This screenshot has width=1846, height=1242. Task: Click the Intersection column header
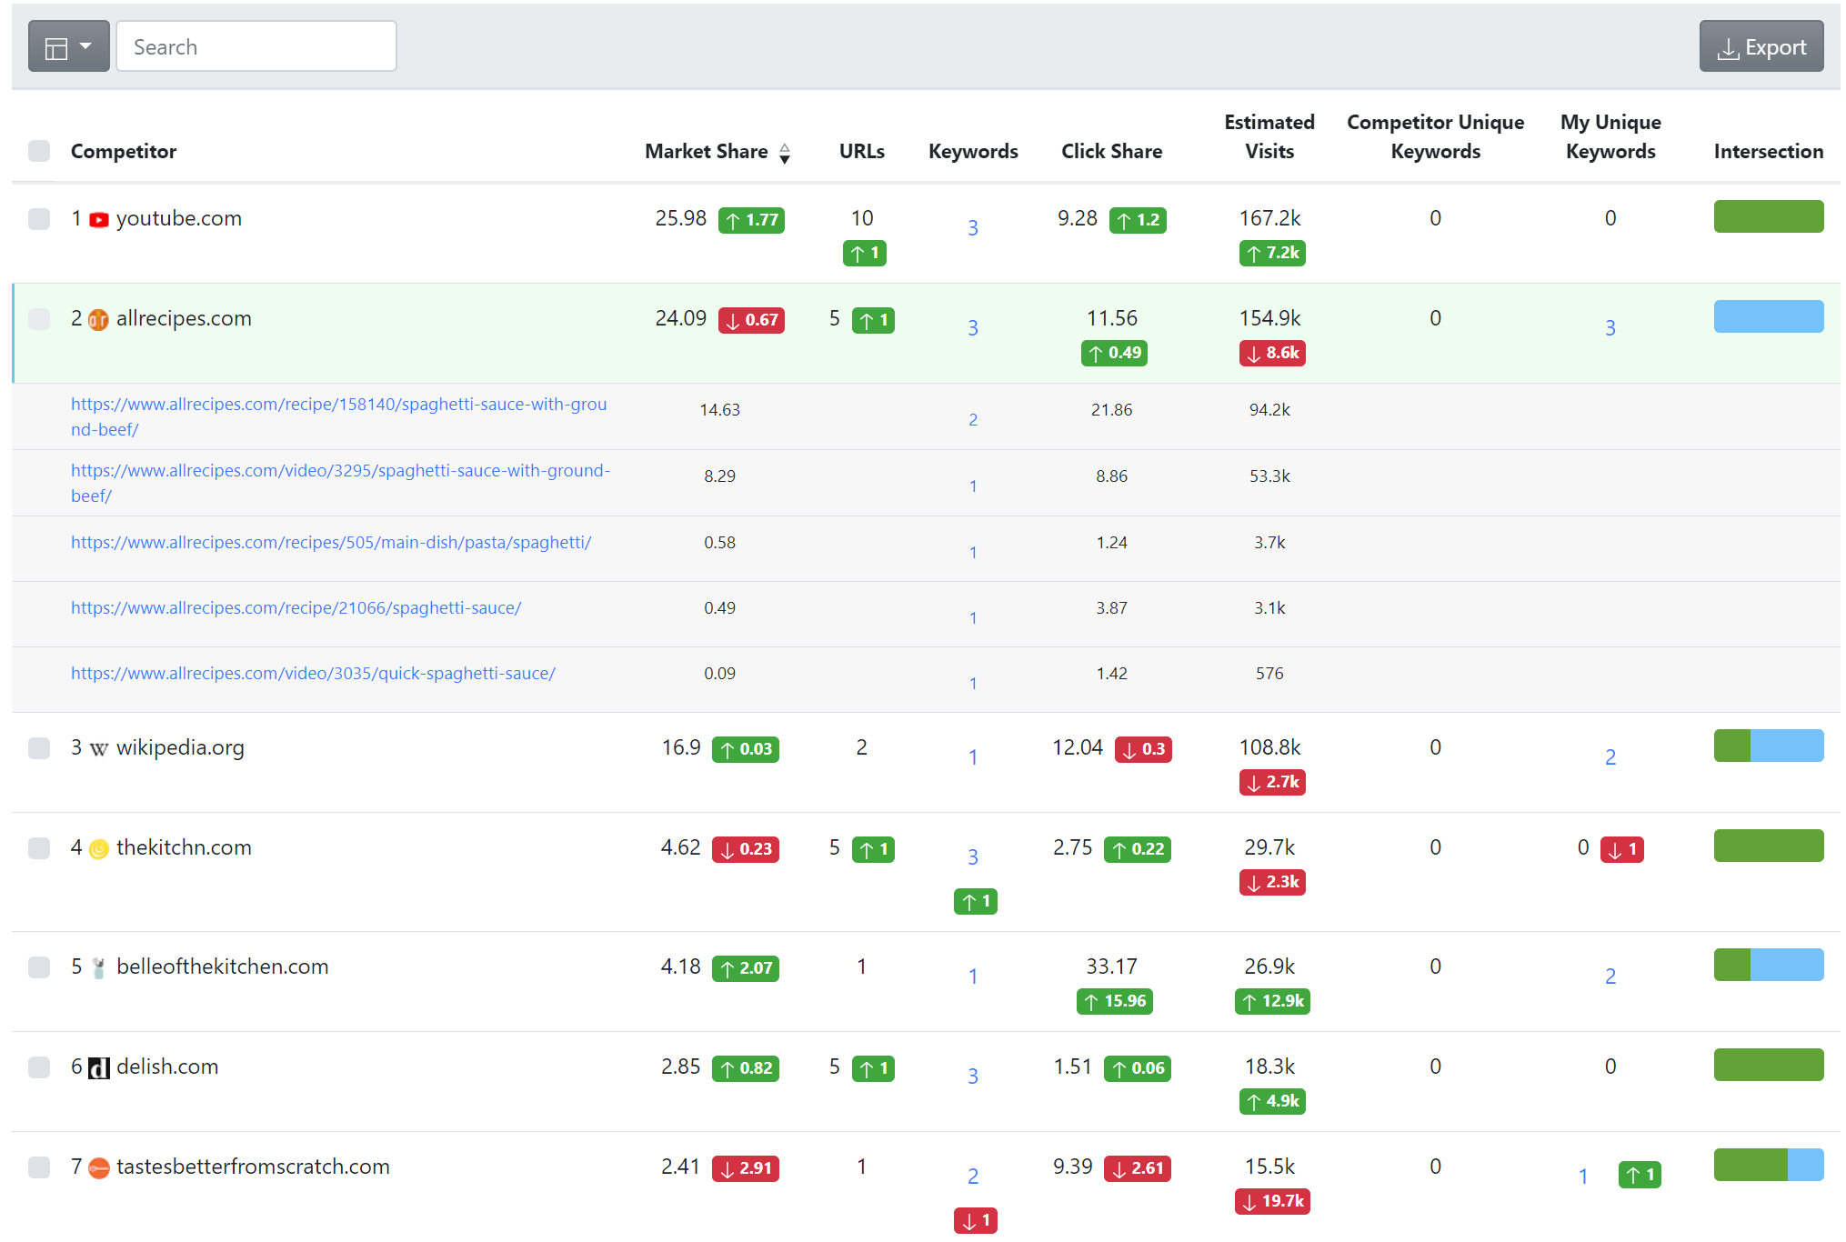point(1769,151)
